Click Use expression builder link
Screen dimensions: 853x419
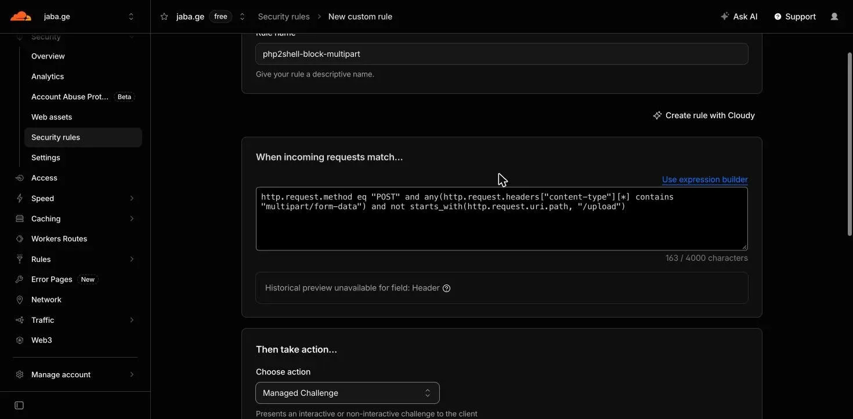[x=704, y=180]
